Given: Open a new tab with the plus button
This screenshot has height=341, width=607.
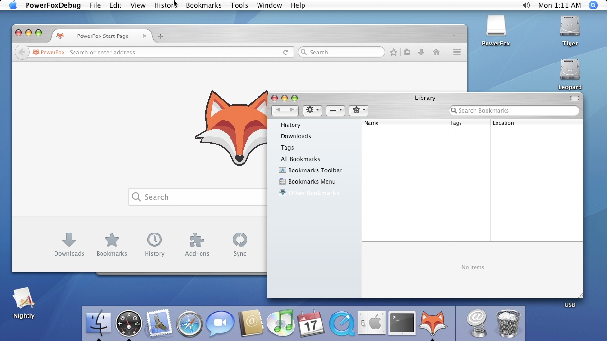Looking at the screenshot, I should click(x=160, y=36).
